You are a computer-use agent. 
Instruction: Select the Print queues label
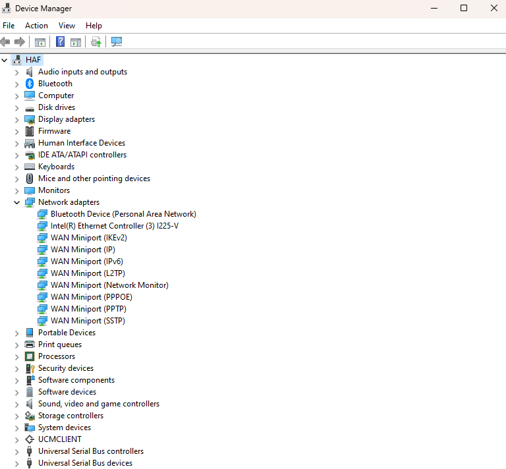pos(60,345)
